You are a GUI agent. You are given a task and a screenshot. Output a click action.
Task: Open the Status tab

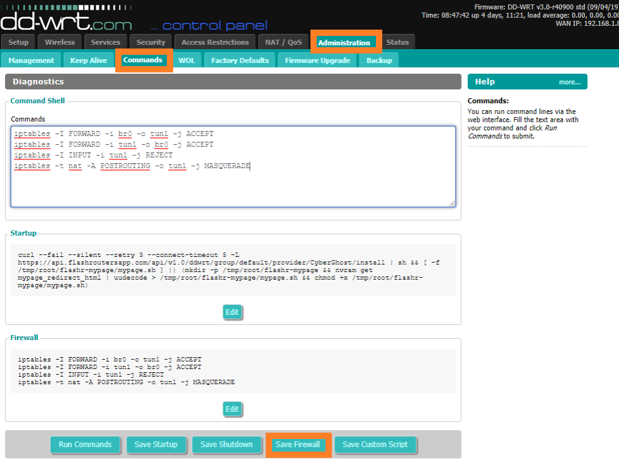pos(397,42)
